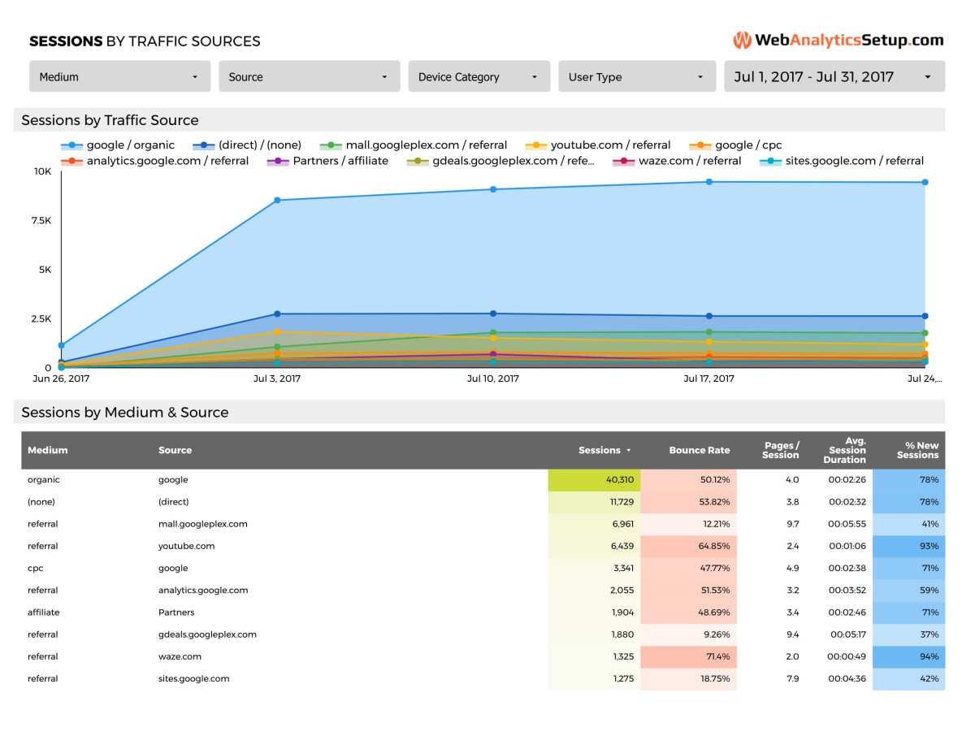Open the Jul 2017 date range picker
Viewport: 975px width, 753px height.
coord(834,76)
